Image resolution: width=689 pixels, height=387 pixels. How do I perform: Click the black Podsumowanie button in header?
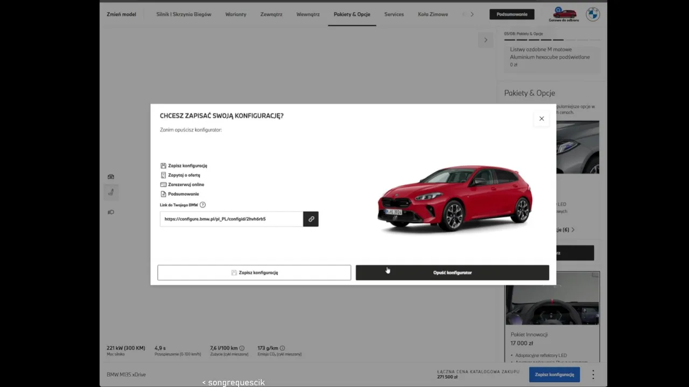(x=512, y=14)
